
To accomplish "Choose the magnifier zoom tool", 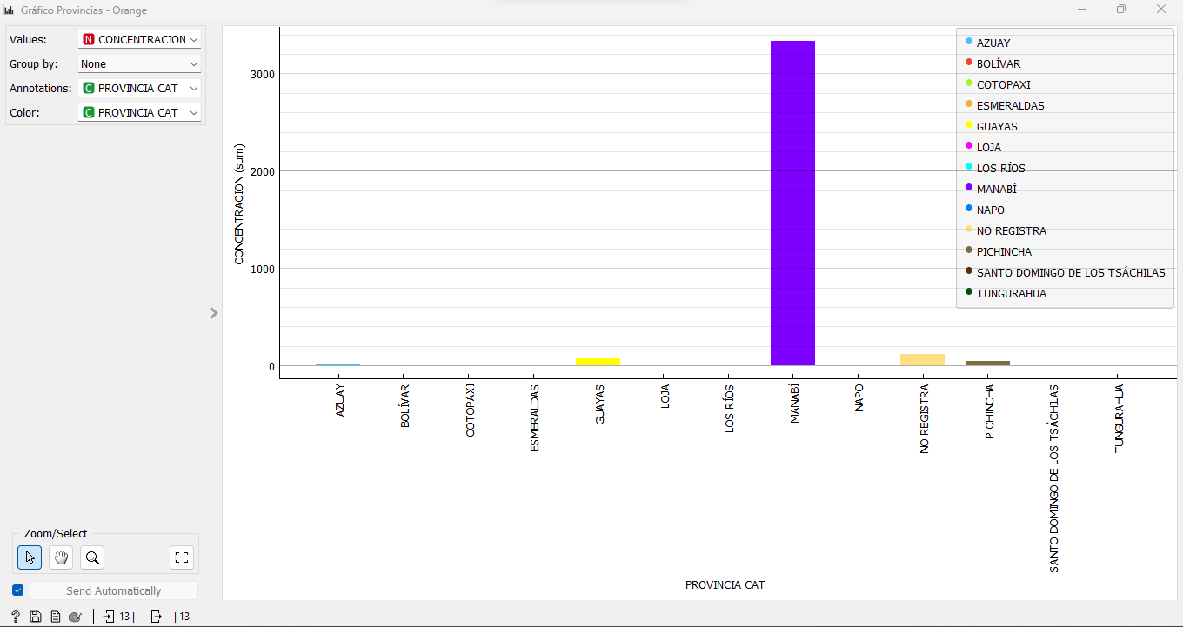I will coord(92,557).
